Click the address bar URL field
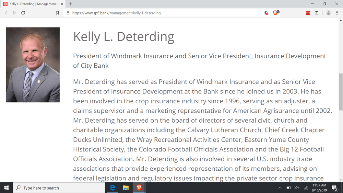Screen dimensions: 343x193 [x=165, y=13]
